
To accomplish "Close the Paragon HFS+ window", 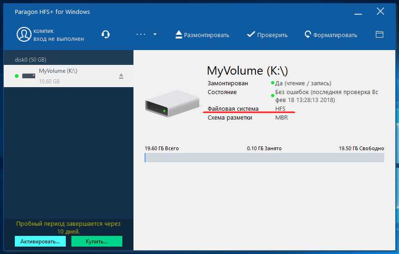I will click(x=380, y=12).
